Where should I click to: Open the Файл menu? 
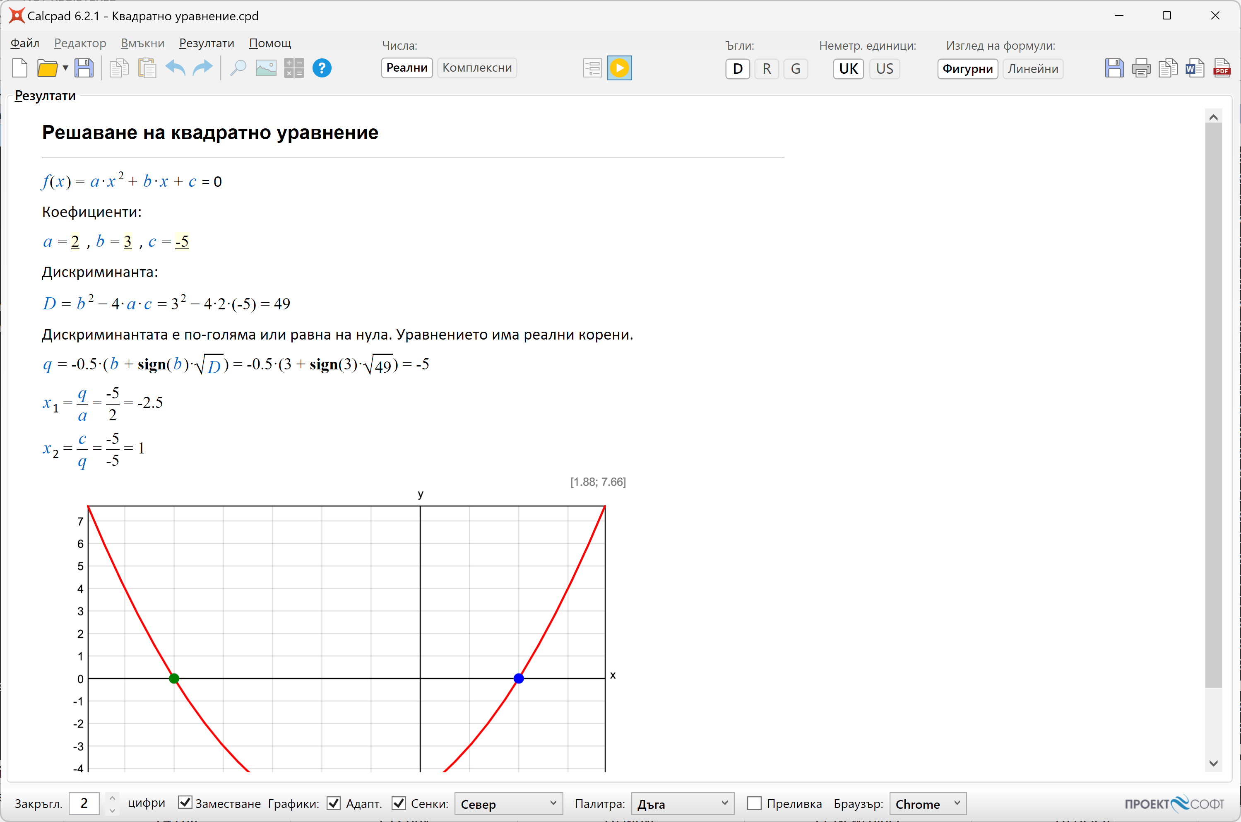[25, 43]
